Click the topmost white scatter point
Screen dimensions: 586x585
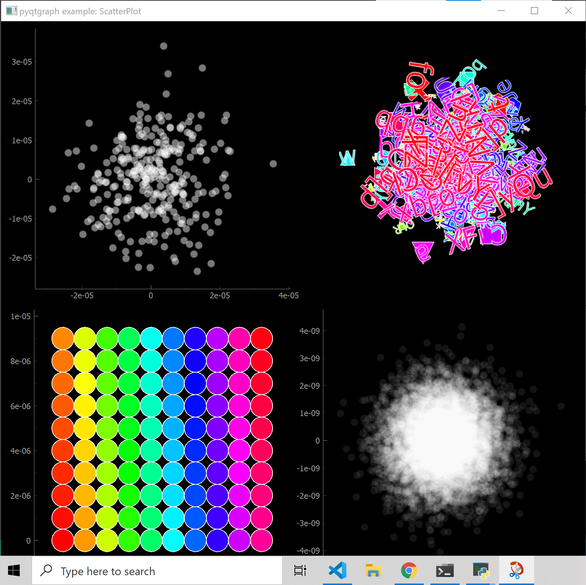pos(163,46)
